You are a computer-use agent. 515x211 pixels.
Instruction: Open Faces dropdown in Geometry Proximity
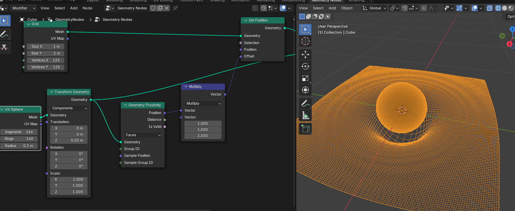coord(143,135)
